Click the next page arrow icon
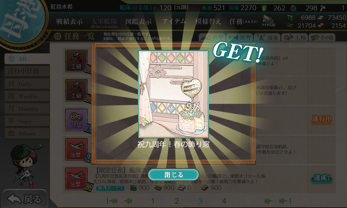This screenshot has width=347, height=208. click(x=269, y=200)
